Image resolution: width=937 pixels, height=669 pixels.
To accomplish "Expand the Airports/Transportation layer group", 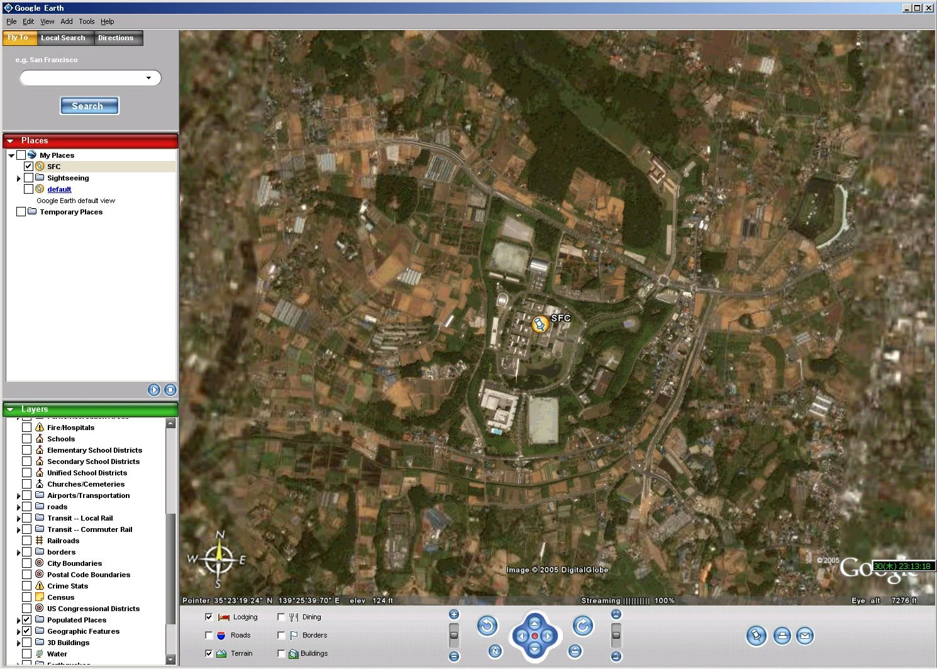I will click(18, 495).
